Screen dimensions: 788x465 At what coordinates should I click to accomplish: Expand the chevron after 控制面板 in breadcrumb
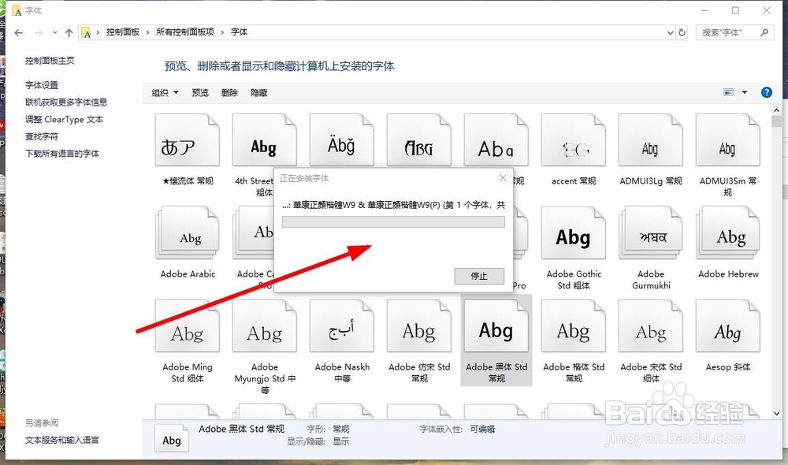pos(148,32)
